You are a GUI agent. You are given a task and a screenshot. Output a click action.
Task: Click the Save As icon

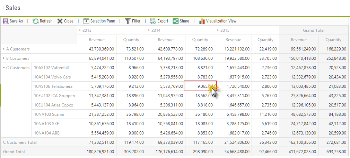click(6, 21)
